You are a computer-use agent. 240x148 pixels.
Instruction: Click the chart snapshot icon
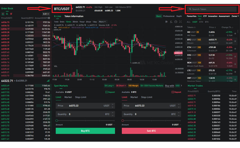(x=176, y=22)
